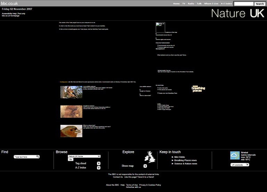267x192 pixels.
Task: Go to the TV section
Action: pos(184,3)
